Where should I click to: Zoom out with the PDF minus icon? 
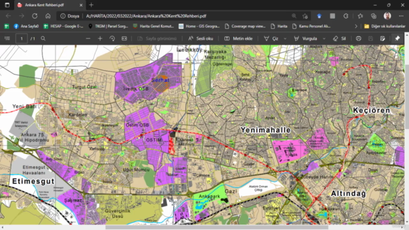point(88,38)
